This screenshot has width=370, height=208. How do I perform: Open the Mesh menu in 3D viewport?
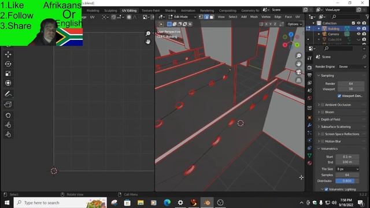coord(254,17)
